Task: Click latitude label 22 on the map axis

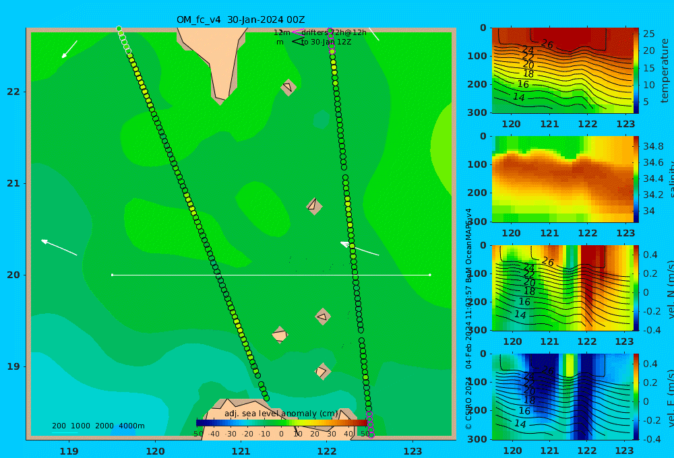Action: click(13, 92)
